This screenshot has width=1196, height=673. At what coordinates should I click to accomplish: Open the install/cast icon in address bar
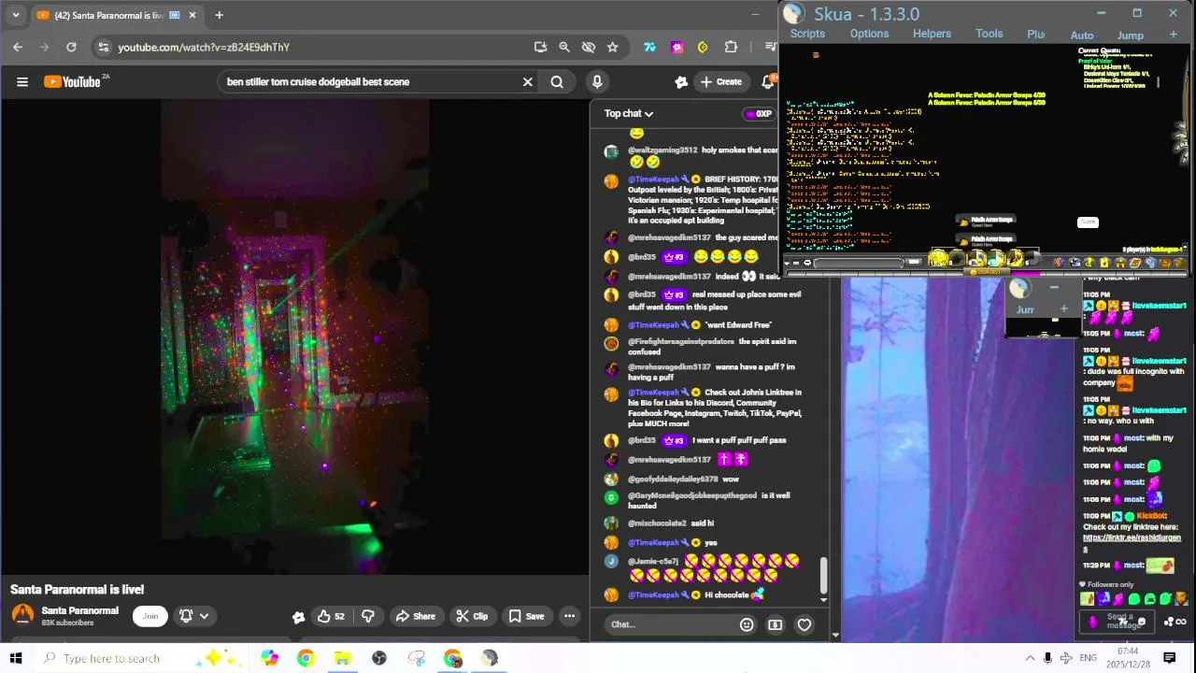pyautogui.click(x=540, y=47)
